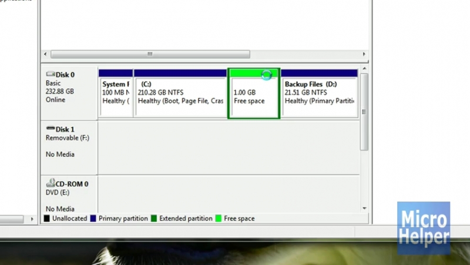Click right arrow of volume list horizontal scrollbar
The image size is (470, 265).
[364, 54]
